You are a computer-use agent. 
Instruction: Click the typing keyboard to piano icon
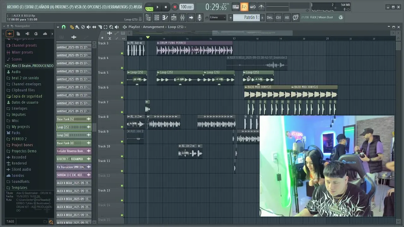236,7
